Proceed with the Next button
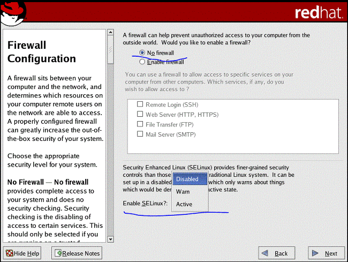The height and width of the screenshot is (262, 348). click(326, 253)
